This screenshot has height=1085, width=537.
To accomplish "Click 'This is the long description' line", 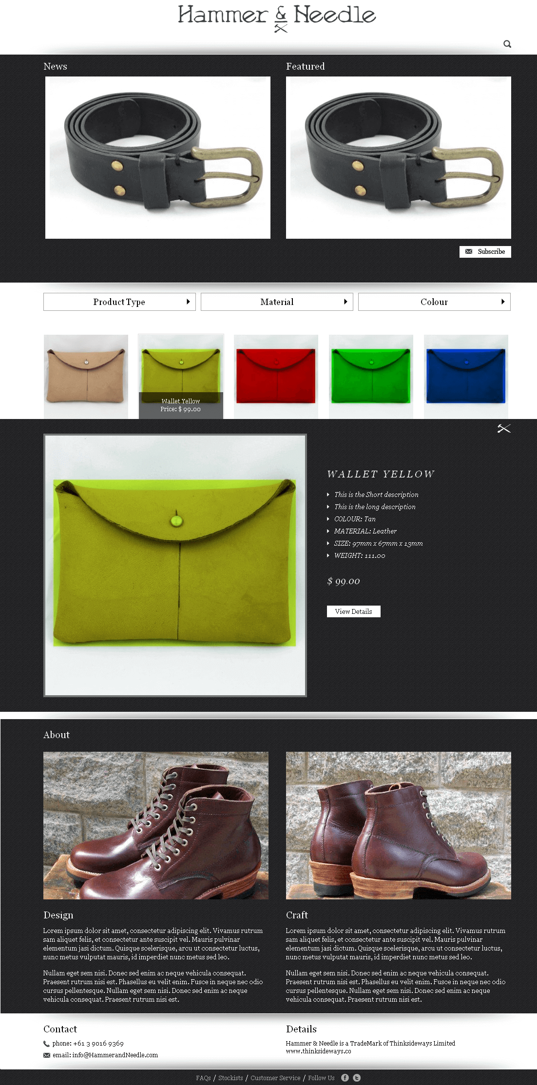I will coord(375,507).
